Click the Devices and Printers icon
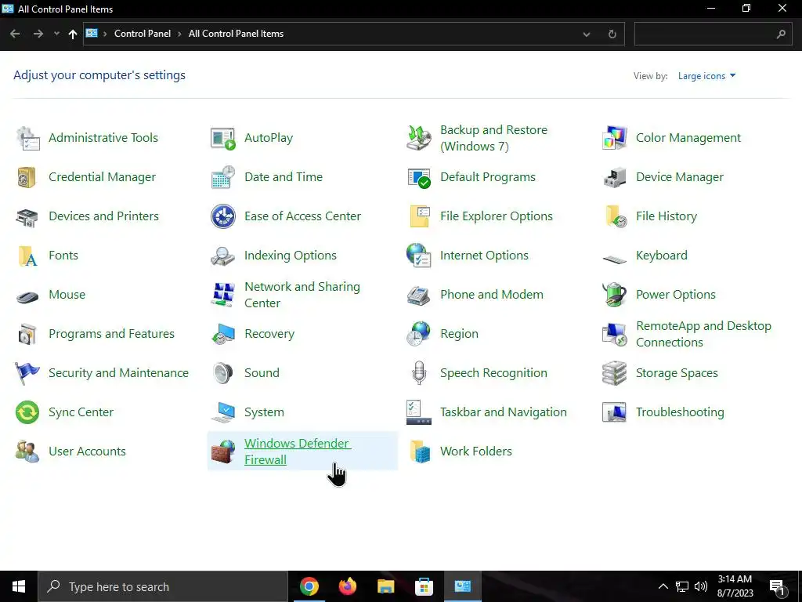This screenshot has width=802, height=602. click(27, 216)
